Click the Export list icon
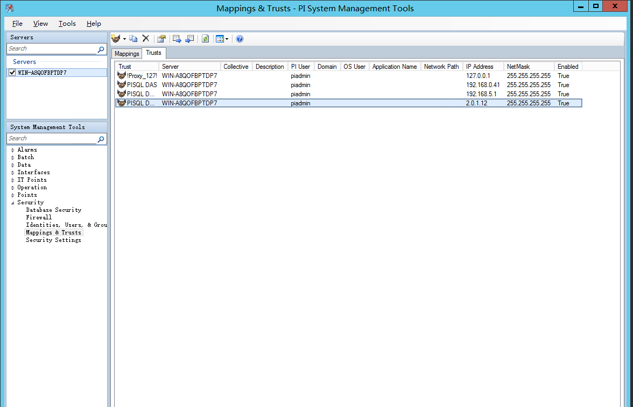This screenshot has width=633, height=407. click(x=177, y=39)
